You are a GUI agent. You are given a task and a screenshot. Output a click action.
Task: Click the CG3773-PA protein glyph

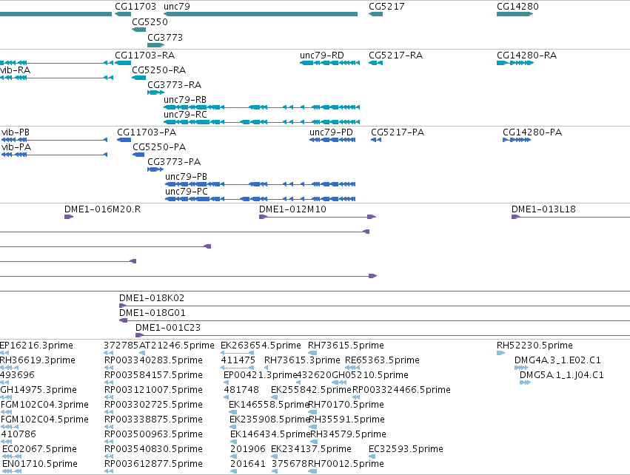[x=155, y=169]
